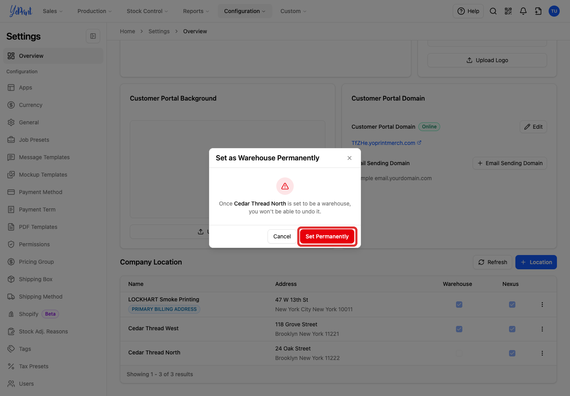Expand the Production menu
Screen dimensions: 570x396
pos(95,11)
